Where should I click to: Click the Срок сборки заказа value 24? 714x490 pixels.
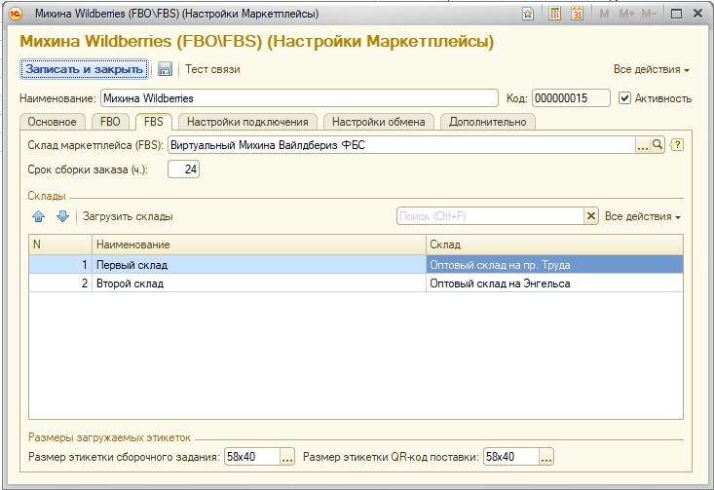coord(183,170)
